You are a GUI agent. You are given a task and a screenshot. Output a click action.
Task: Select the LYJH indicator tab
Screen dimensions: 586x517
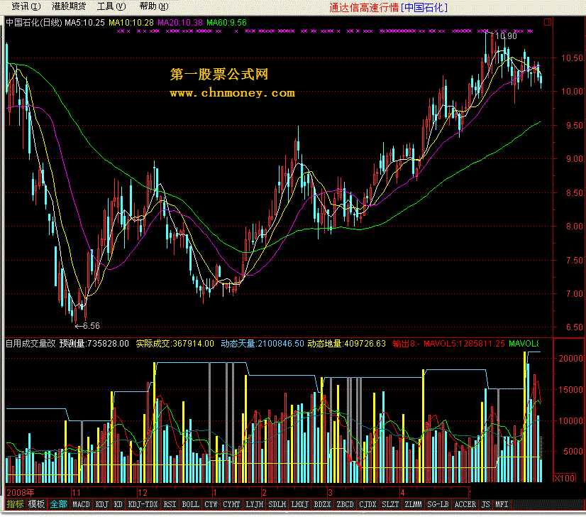pos(255,504)
